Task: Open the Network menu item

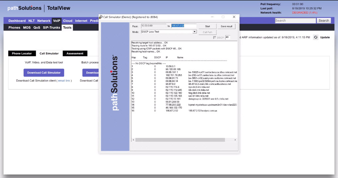Action: point(44,21)
